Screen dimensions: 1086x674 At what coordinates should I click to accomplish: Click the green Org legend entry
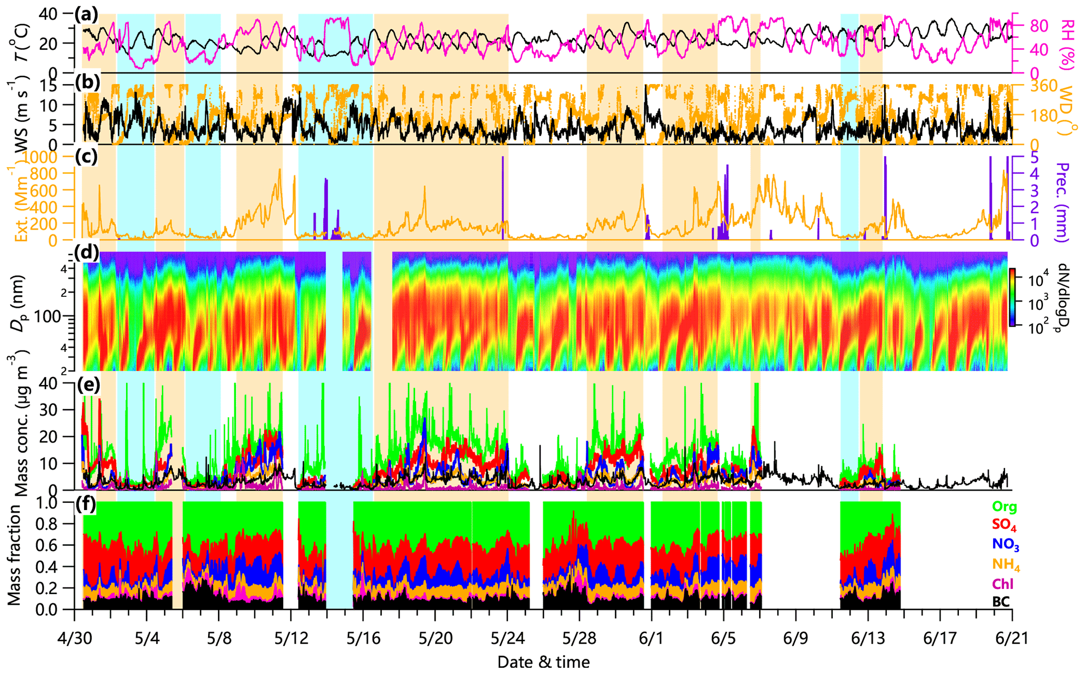pyautogui.click(x=1004, y=507)
